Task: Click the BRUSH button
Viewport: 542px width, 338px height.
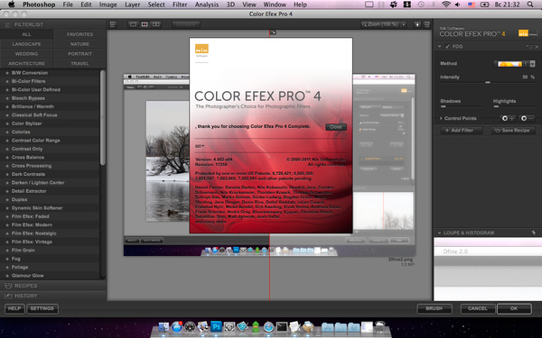Action: (435, 308)
